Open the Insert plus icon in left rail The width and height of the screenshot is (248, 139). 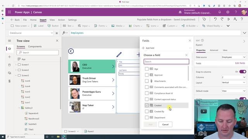coord(9,57)
